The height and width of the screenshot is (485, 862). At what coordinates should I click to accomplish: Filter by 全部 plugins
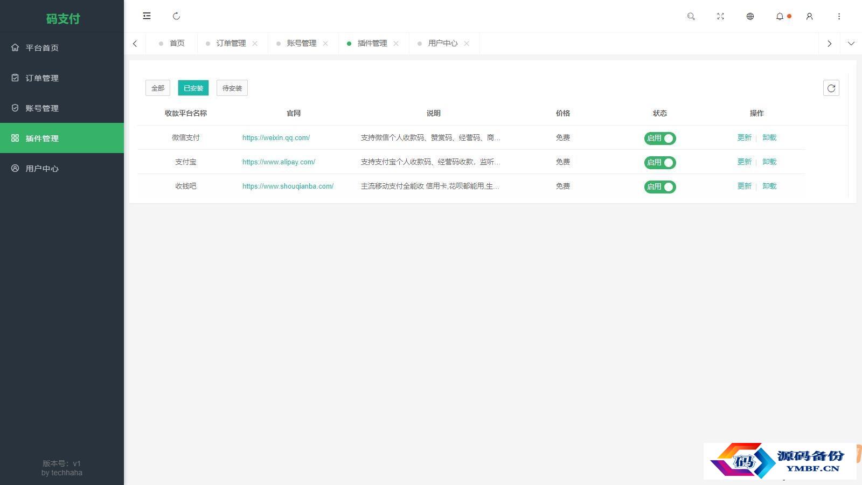click(x=158, y=88)
